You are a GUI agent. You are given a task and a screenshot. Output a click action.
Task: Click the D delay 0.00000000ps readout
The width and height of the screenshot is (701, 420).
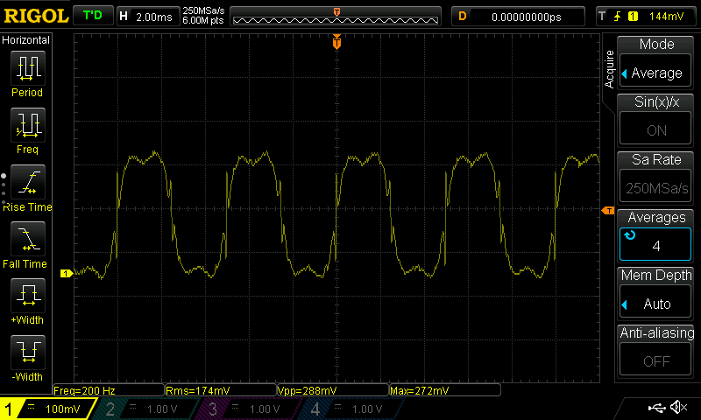[518, 17]
